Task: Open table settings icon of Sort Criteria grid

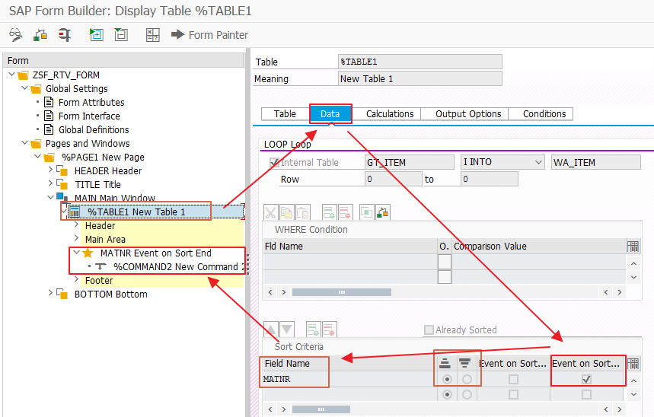Action: point(633,364)
